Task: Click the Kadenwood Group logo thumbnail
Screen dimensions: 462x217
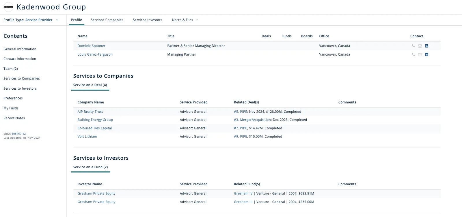Action: click(8, 7)
